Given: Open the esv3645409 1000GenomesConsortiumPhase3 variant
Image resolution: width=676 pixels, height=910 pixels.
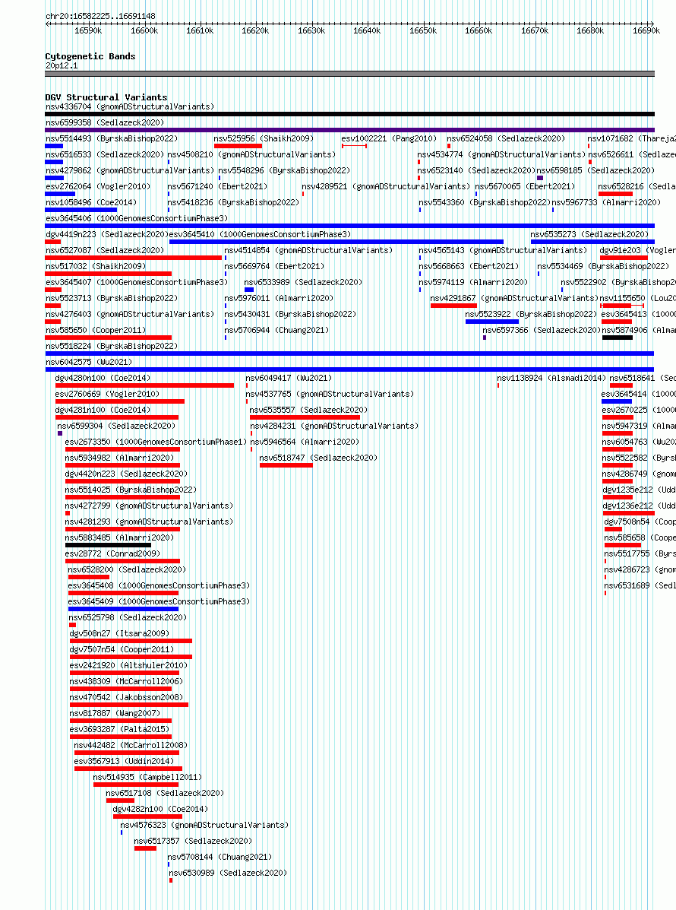Looking at the screenshot, I should pyautogui.click(x=159, y=602).
